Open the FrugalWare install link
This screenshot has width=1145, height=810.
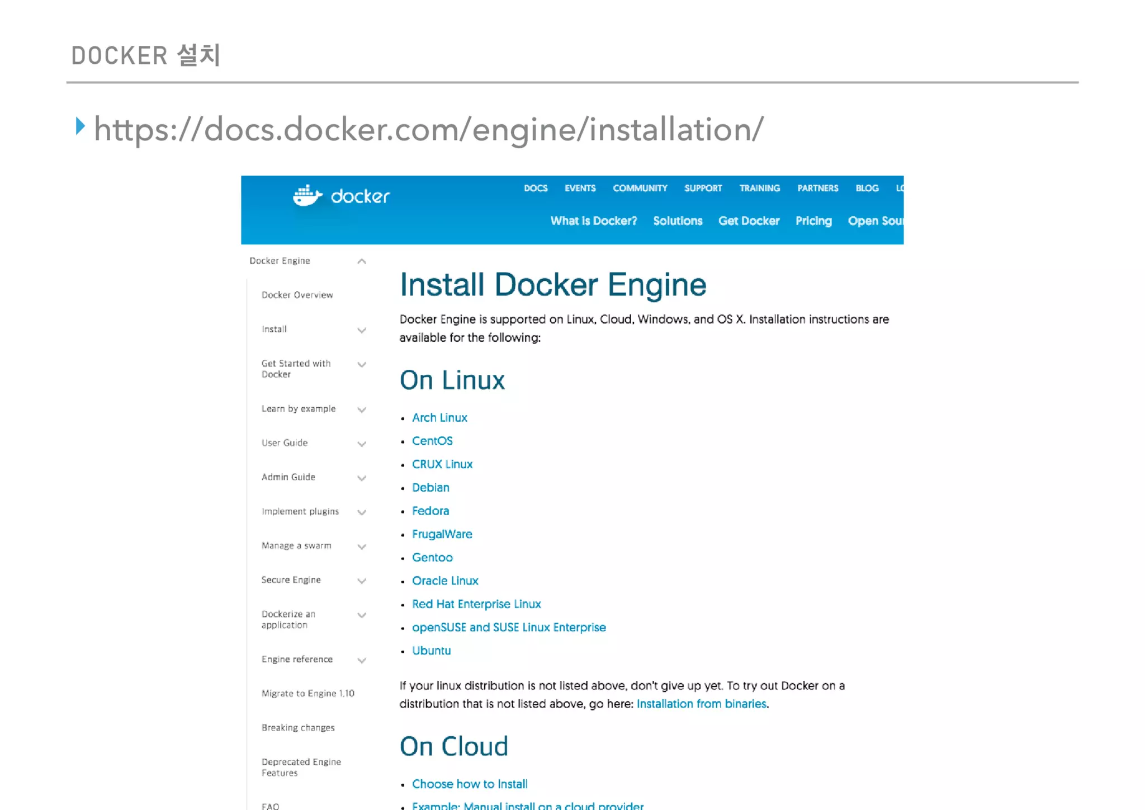(x=442, y=534)
